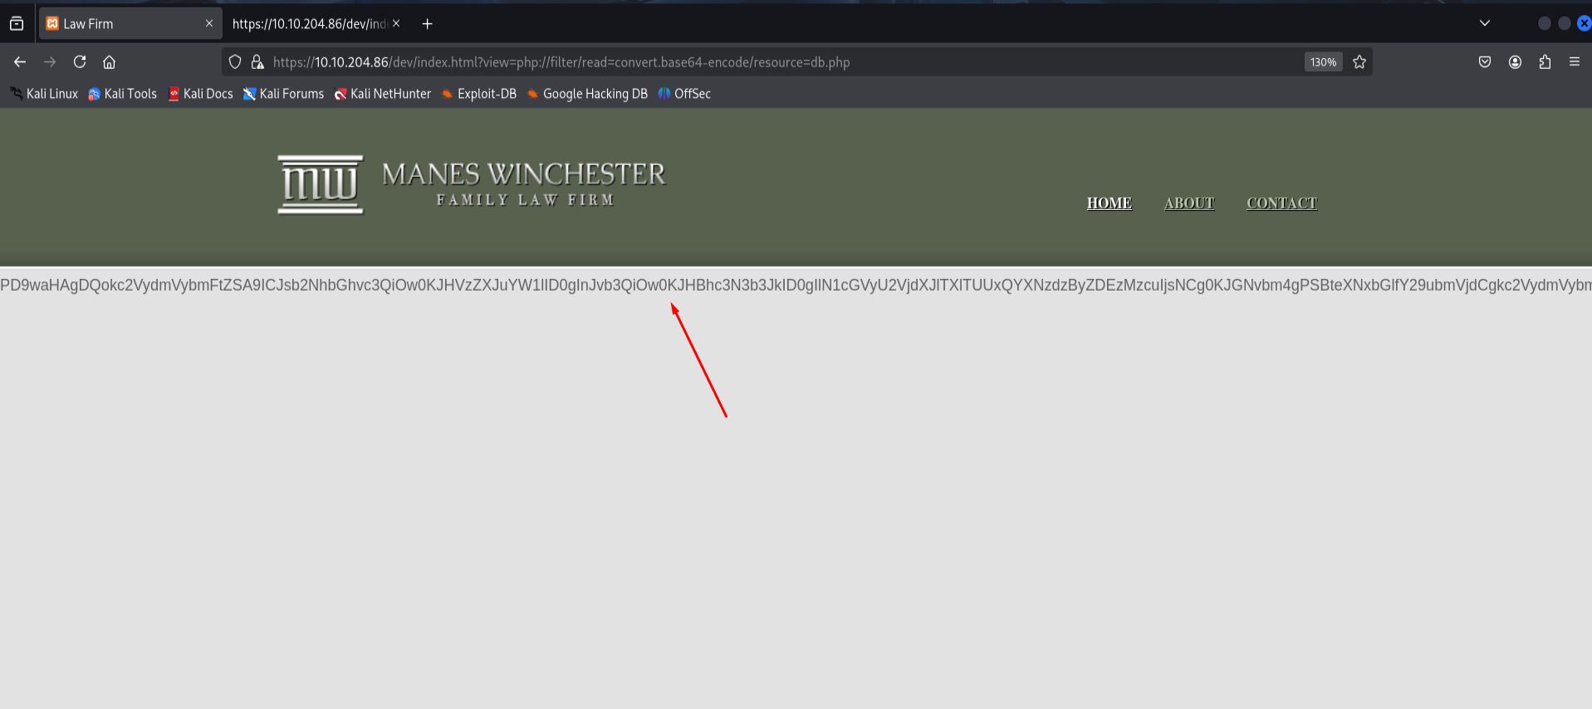Open a new tab
This screenshot has width=1592, height=709.
[x=427, y=23]
